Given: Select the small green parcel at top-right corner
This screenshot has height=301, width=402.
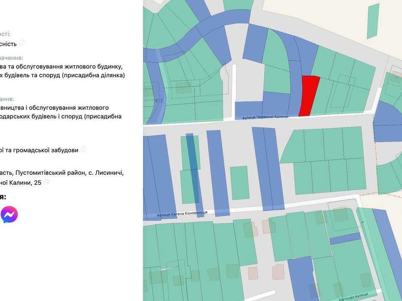Looking at the screenshot, I should [373, 21].
